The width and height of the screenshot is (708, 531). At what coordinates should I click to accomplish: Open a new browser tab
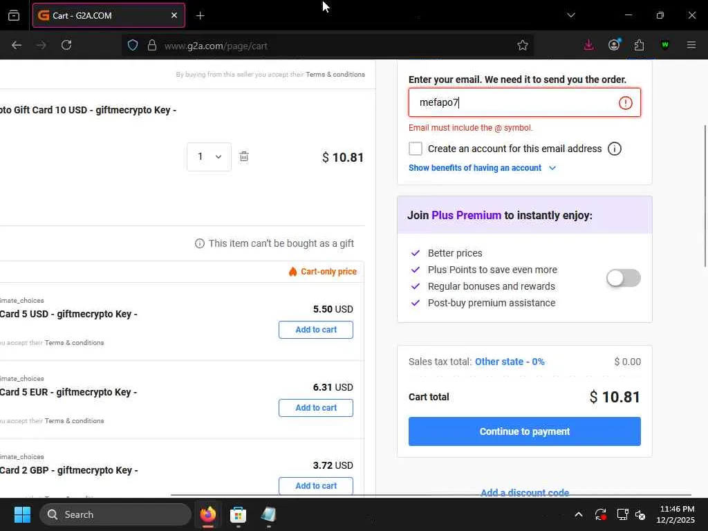200,16
